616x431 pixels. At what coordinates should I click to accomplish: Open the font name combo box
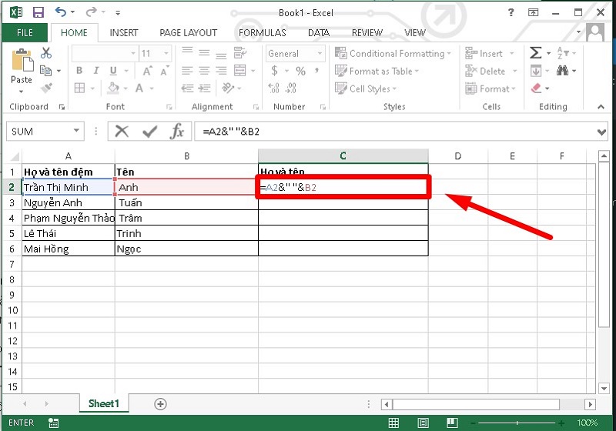pos(105,53)
